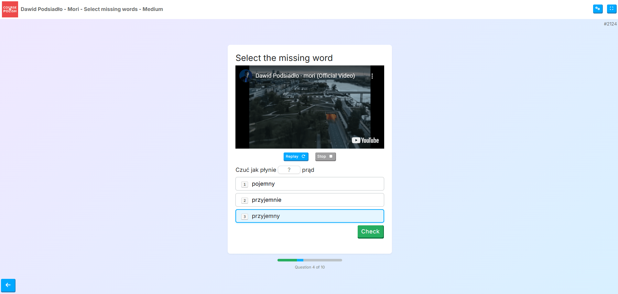Click the refresh icon inside Replay button
The width and height of the screenshot is (618, 294).
[x=303, y=156]
